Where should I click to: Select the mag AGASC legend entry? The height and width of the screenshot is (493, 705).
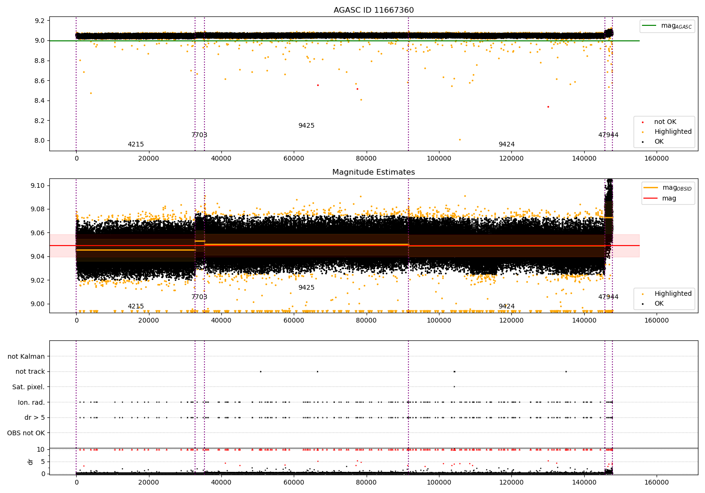[667, 26]
